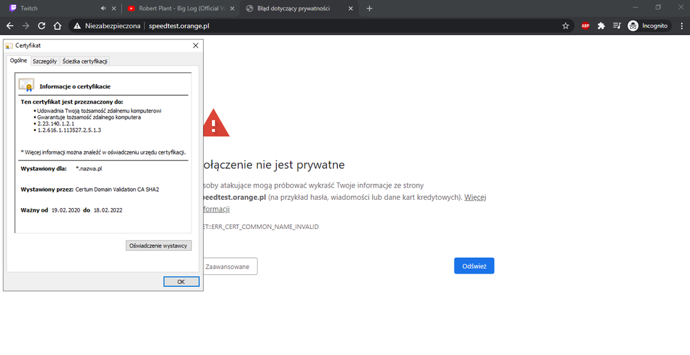Click the blue Odśwież button
The image size is (690, 355).
(x=474, y=266)
